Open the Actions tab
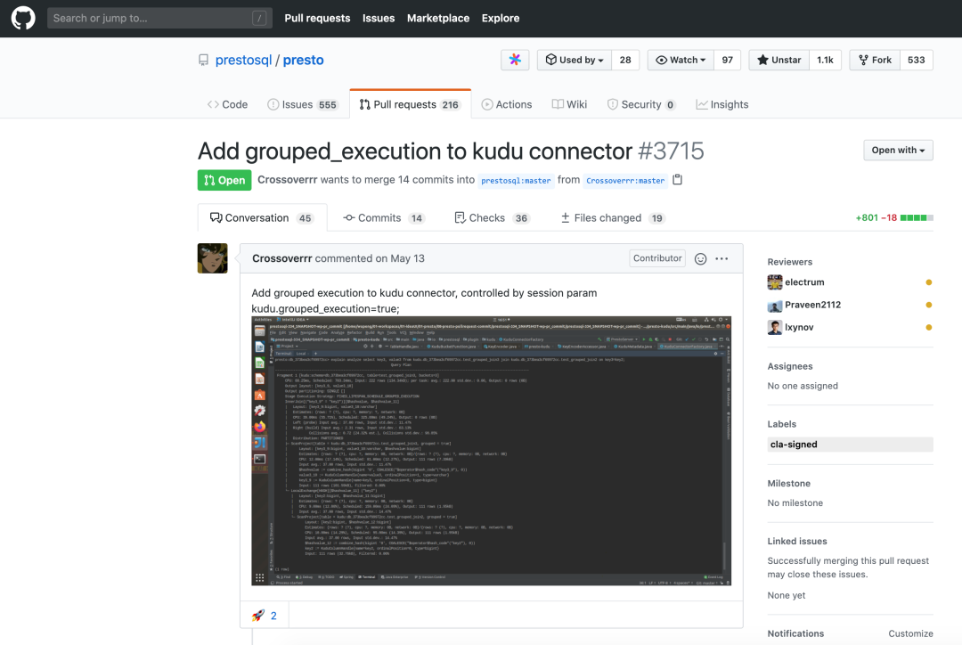962x645 pixels. [x=507, y=104]
